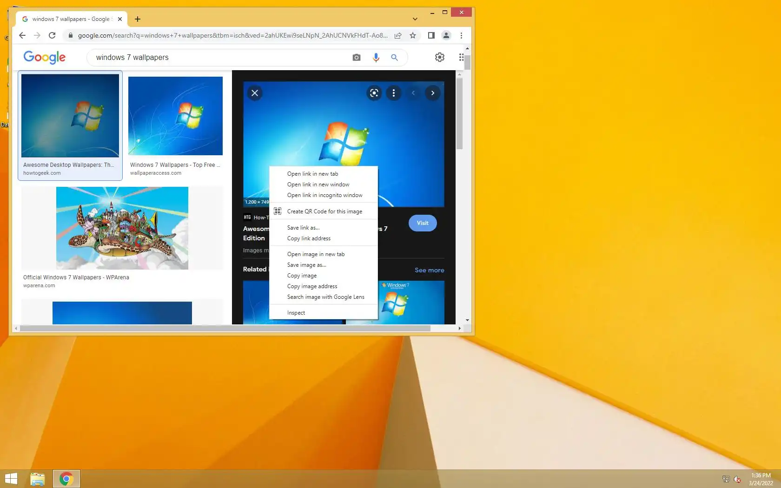Open File Explorer from the taskbar

37,479
